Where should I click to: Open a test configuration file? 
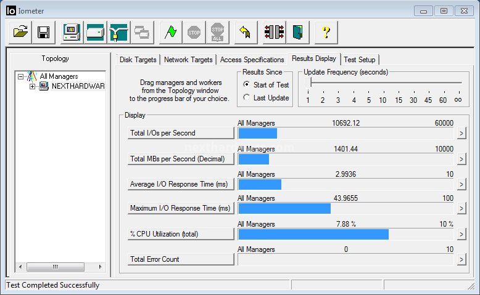click(20, 32)
